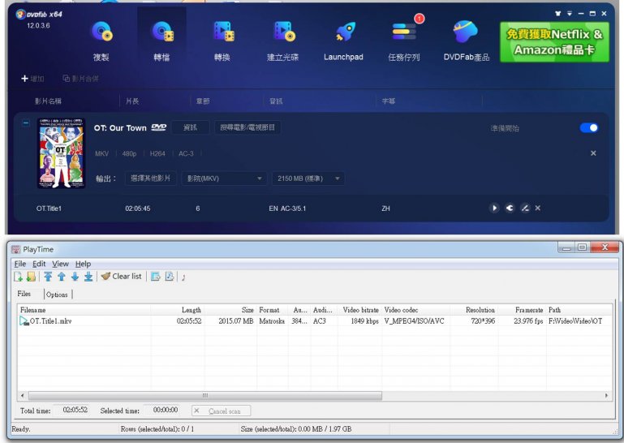Click the Add files icon in PlayTime

point(19,276)
